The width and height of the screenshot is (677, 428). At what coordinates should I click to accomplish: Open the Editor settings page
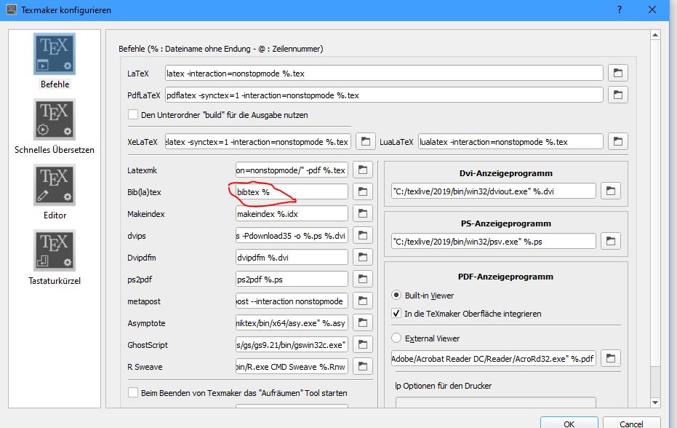55,191
